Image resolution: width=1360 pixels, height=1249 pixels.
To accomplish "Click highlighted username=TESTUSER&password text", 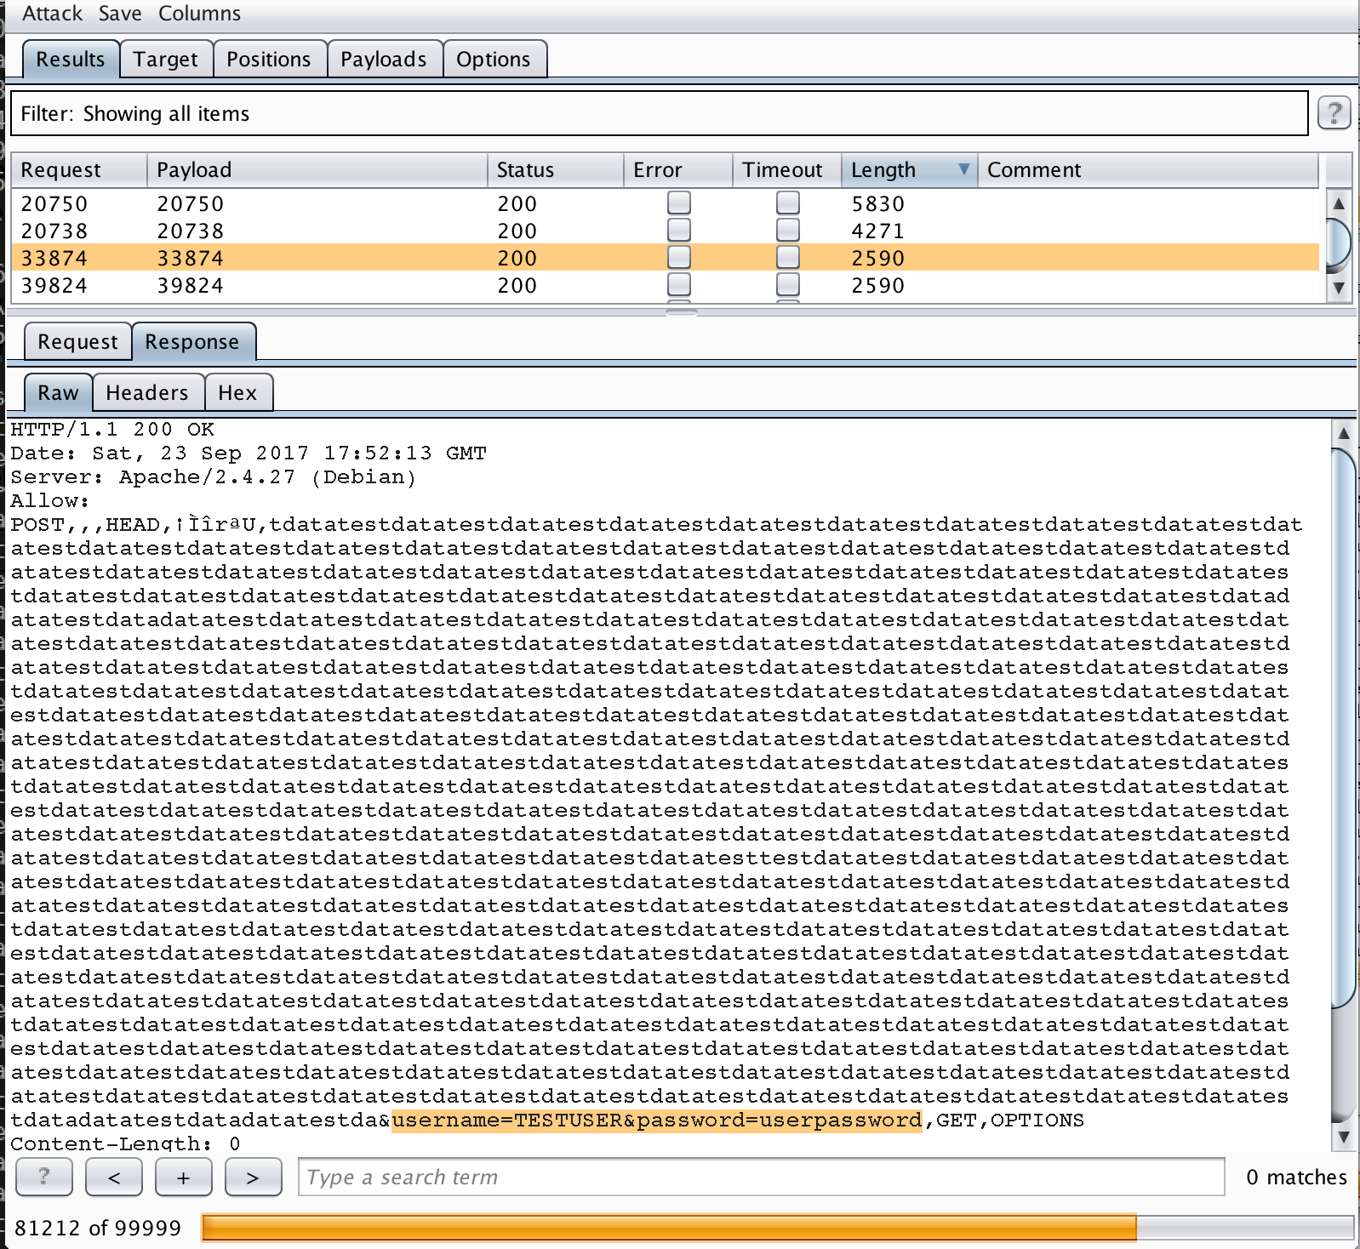I will click(x=656, y=1121).
